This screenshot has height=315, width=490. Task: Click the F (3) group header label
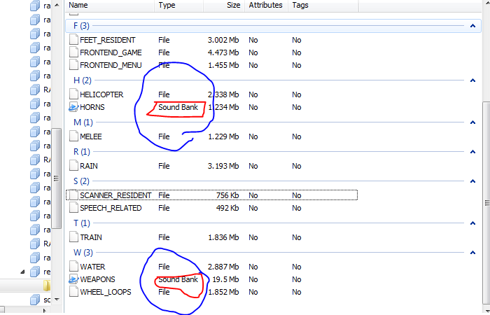pyautogui.click(x=81, y=26)
